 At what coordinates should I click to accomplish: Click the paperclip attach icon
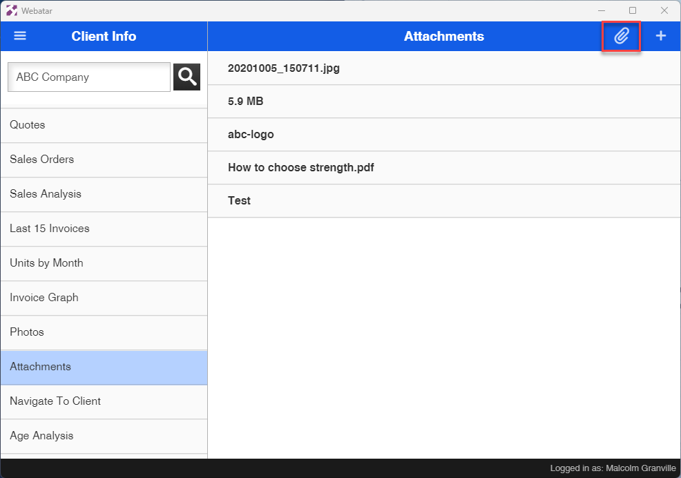622,36
